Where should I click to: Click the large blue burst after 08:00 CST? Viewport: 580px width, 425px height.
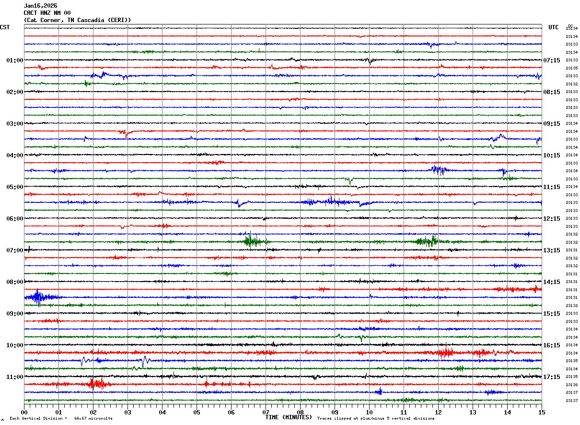click(x=38, y=297)
